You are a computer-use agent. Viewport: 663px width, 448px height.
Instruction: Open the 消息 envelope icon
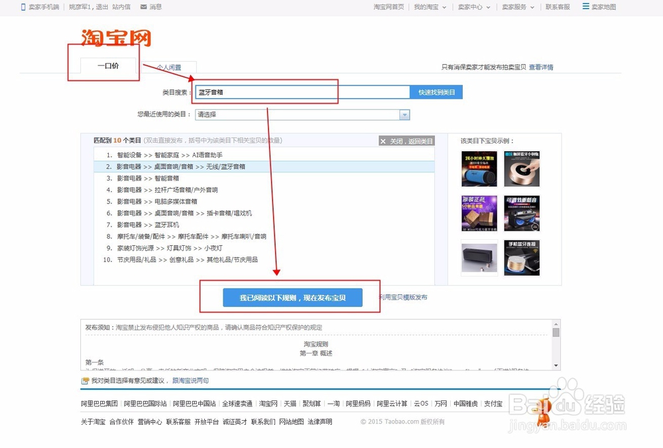coord(144,7)
